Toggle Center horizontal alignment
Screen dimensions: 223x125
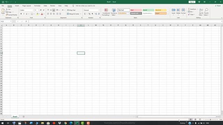click(x=51, y=14)
